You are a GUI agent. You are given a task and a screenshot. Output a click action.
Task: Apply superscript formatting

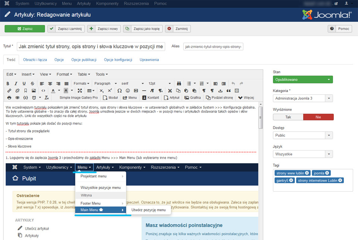(x=110, y=91)
